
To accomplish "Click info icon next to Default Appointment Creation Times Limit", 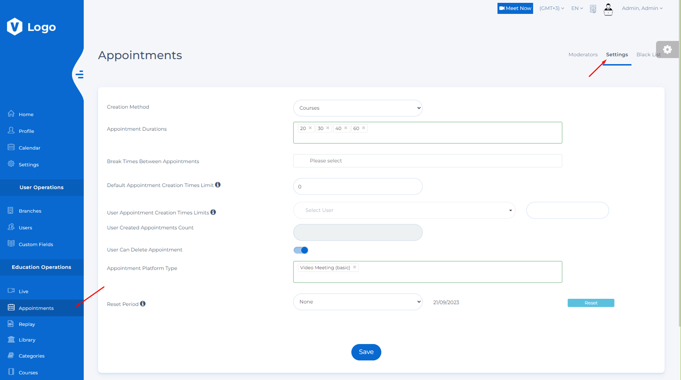I will pos(218,185).
